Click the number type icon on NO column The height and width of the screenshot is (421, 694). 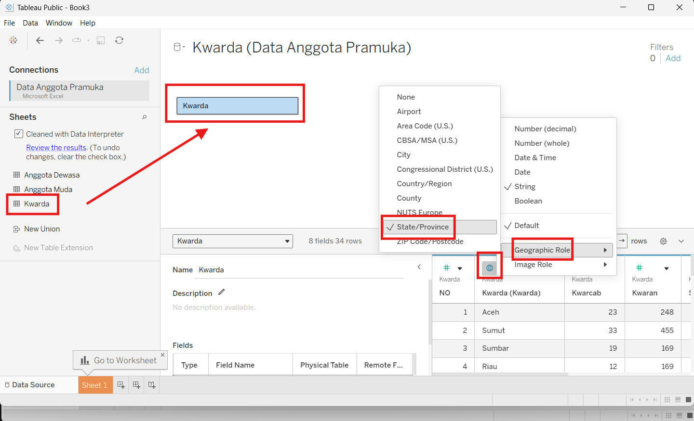(446, 268)
